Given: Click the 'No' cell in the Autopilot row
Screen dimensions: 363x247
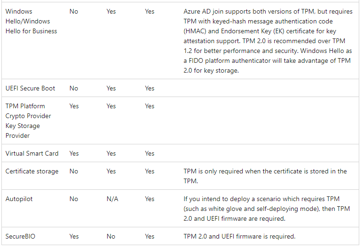Looking at the screenshot, I should tap(74, 199).
